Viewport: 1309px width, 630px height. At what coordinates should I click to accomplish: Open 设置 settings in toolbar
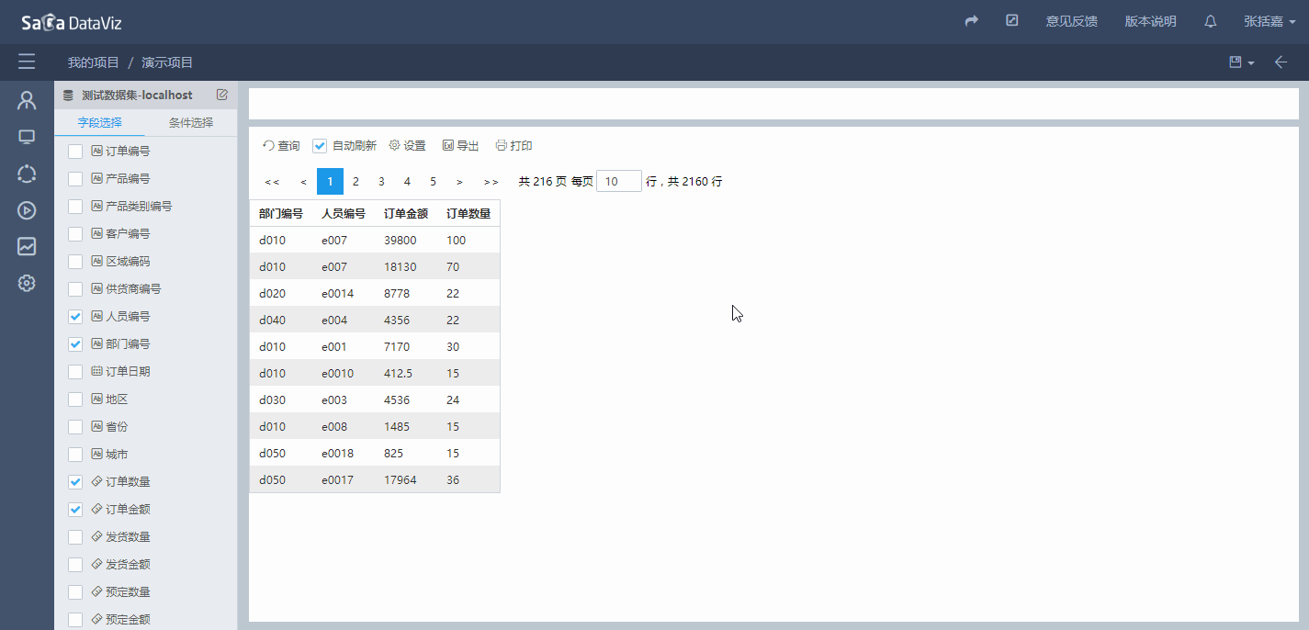[x=408, y=145]
